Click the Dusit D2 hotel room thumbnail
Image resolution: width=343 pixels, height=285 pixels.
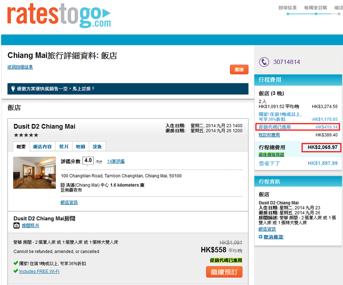[35, 172]
